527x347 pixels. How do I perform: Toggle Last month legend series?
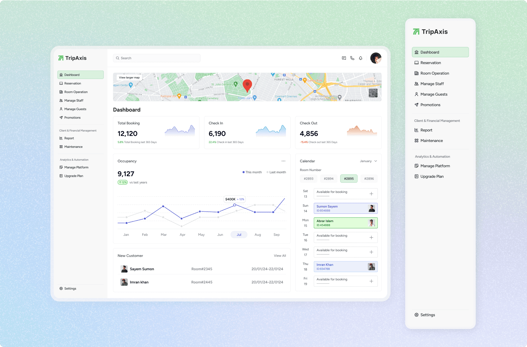[x=276, y=172]
